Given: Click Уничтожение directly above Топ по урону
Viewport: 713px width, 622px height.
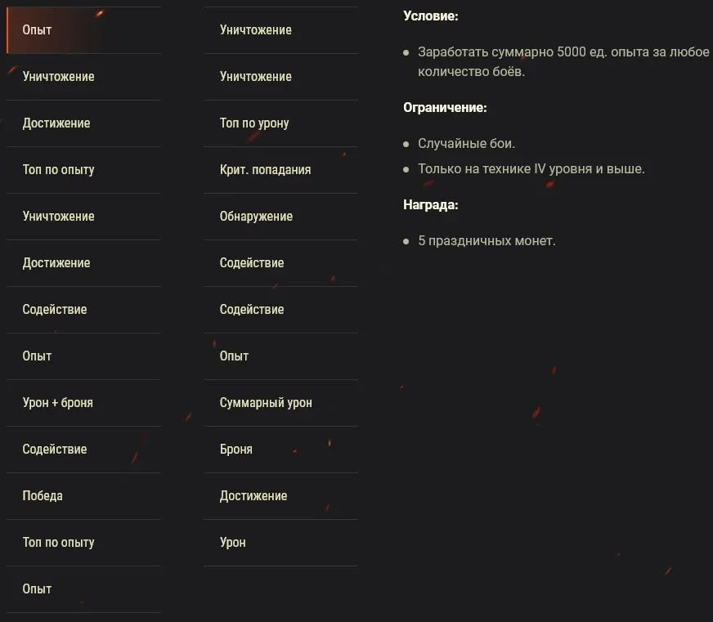Looking at the screenshot, I should tap(256, 77).
